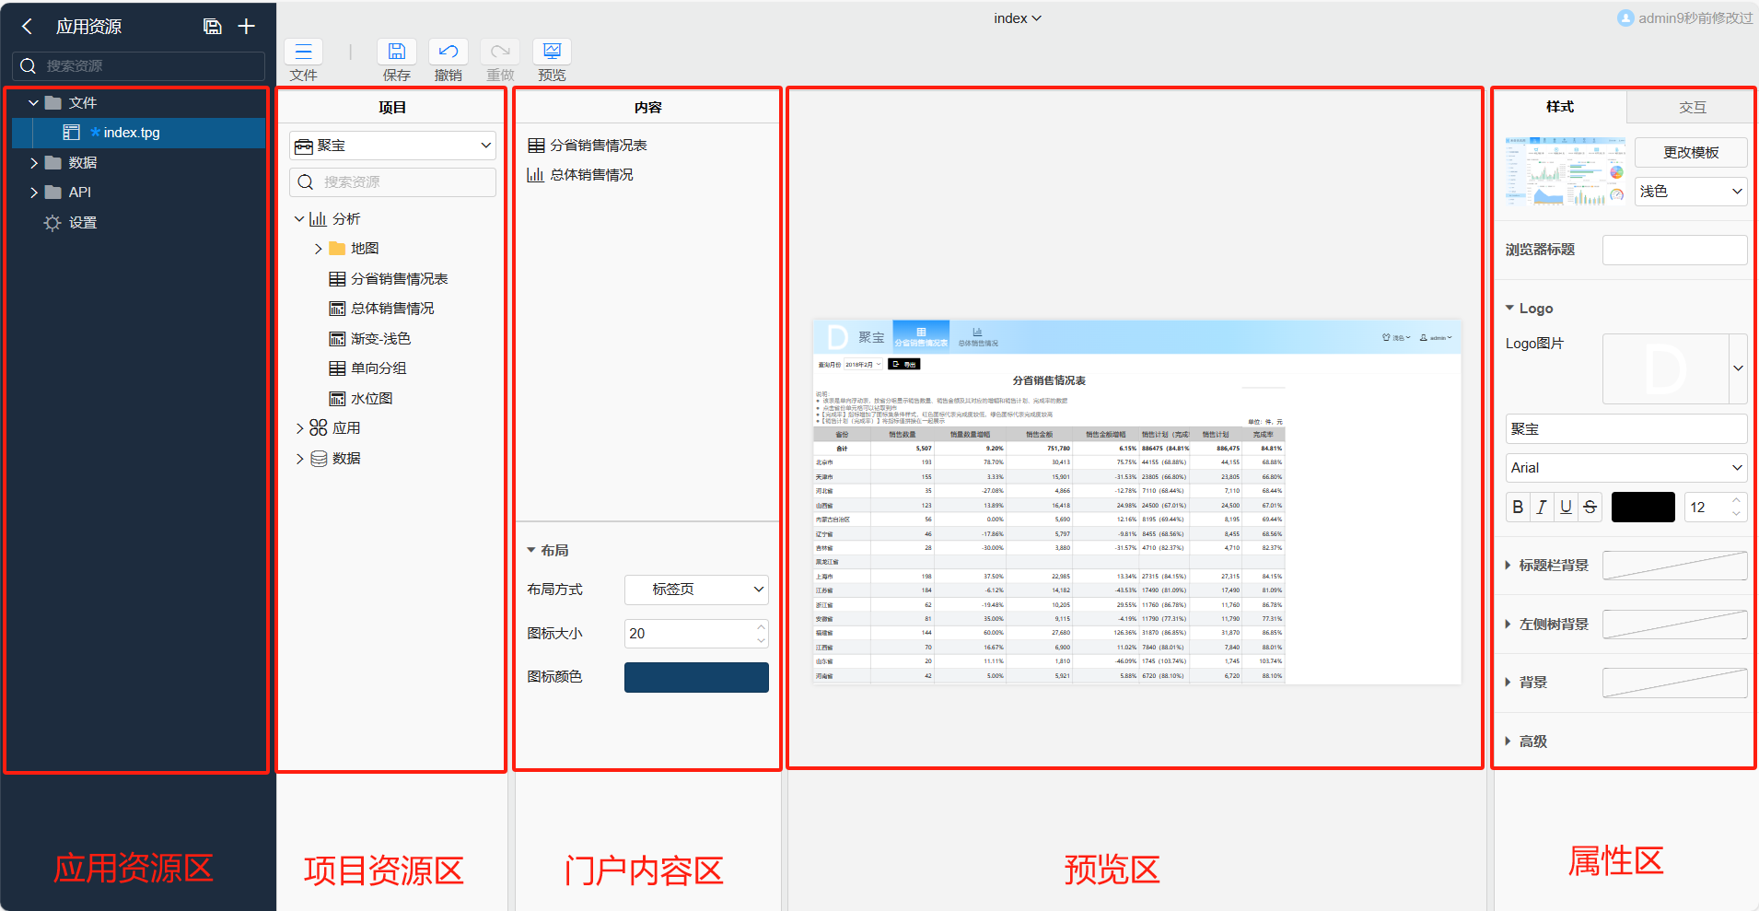1759x911 pixels.
Task: Collapse the 布局 section
Action: (x=531, y=550)
